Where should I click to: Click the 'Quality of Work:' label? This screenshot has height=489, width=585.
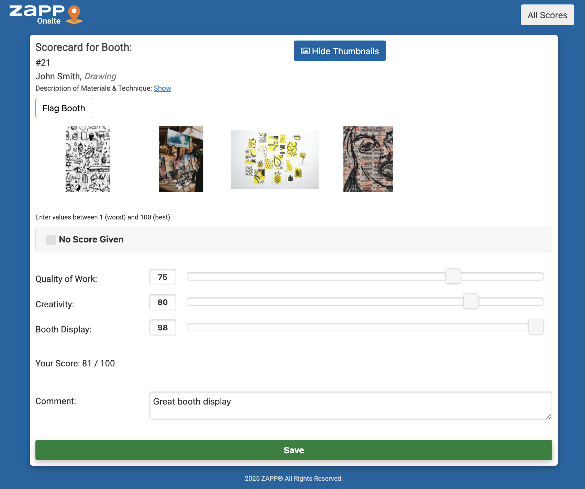click(66, 279)
